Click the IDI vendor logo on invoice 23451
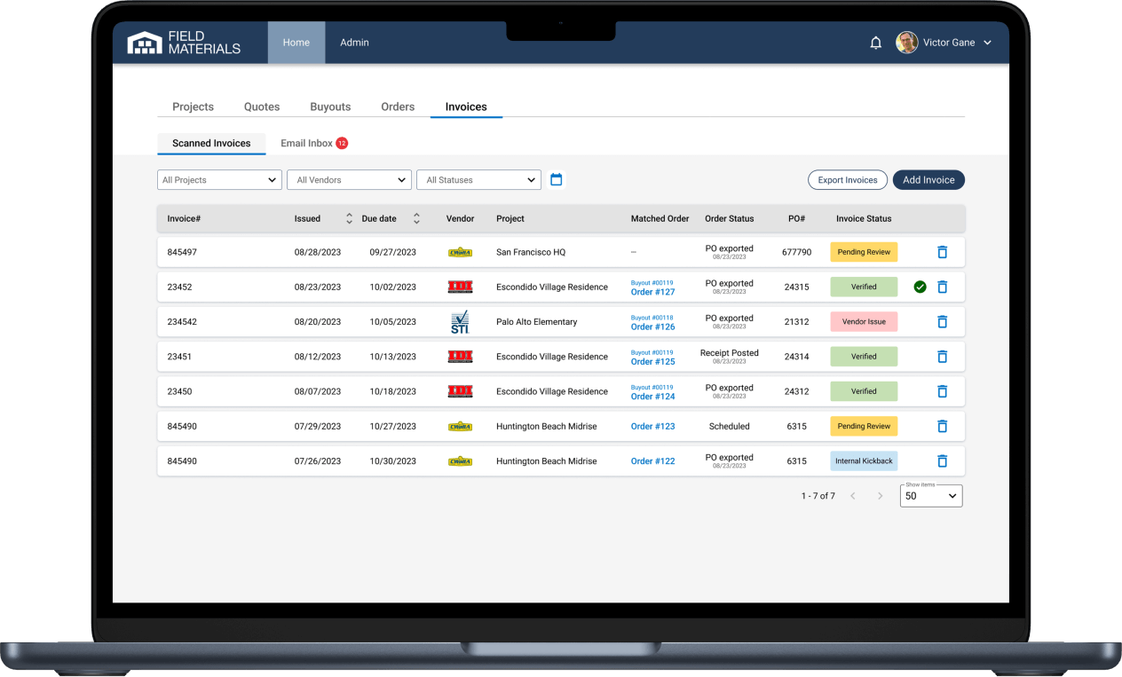This screenshot has height=677, width=1122. click(460, 356)
